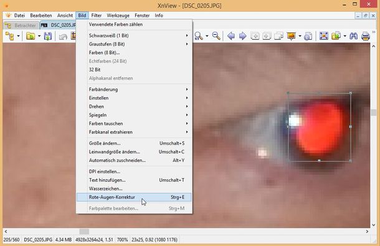380x246 pixels.
Task: Click the vertical scrollbar down arrow
Action: pyautogui.click(x=373, y=225)
